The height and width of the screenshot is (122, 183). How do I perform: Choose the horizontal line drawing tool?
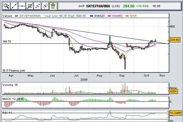(x=21, y=5)
